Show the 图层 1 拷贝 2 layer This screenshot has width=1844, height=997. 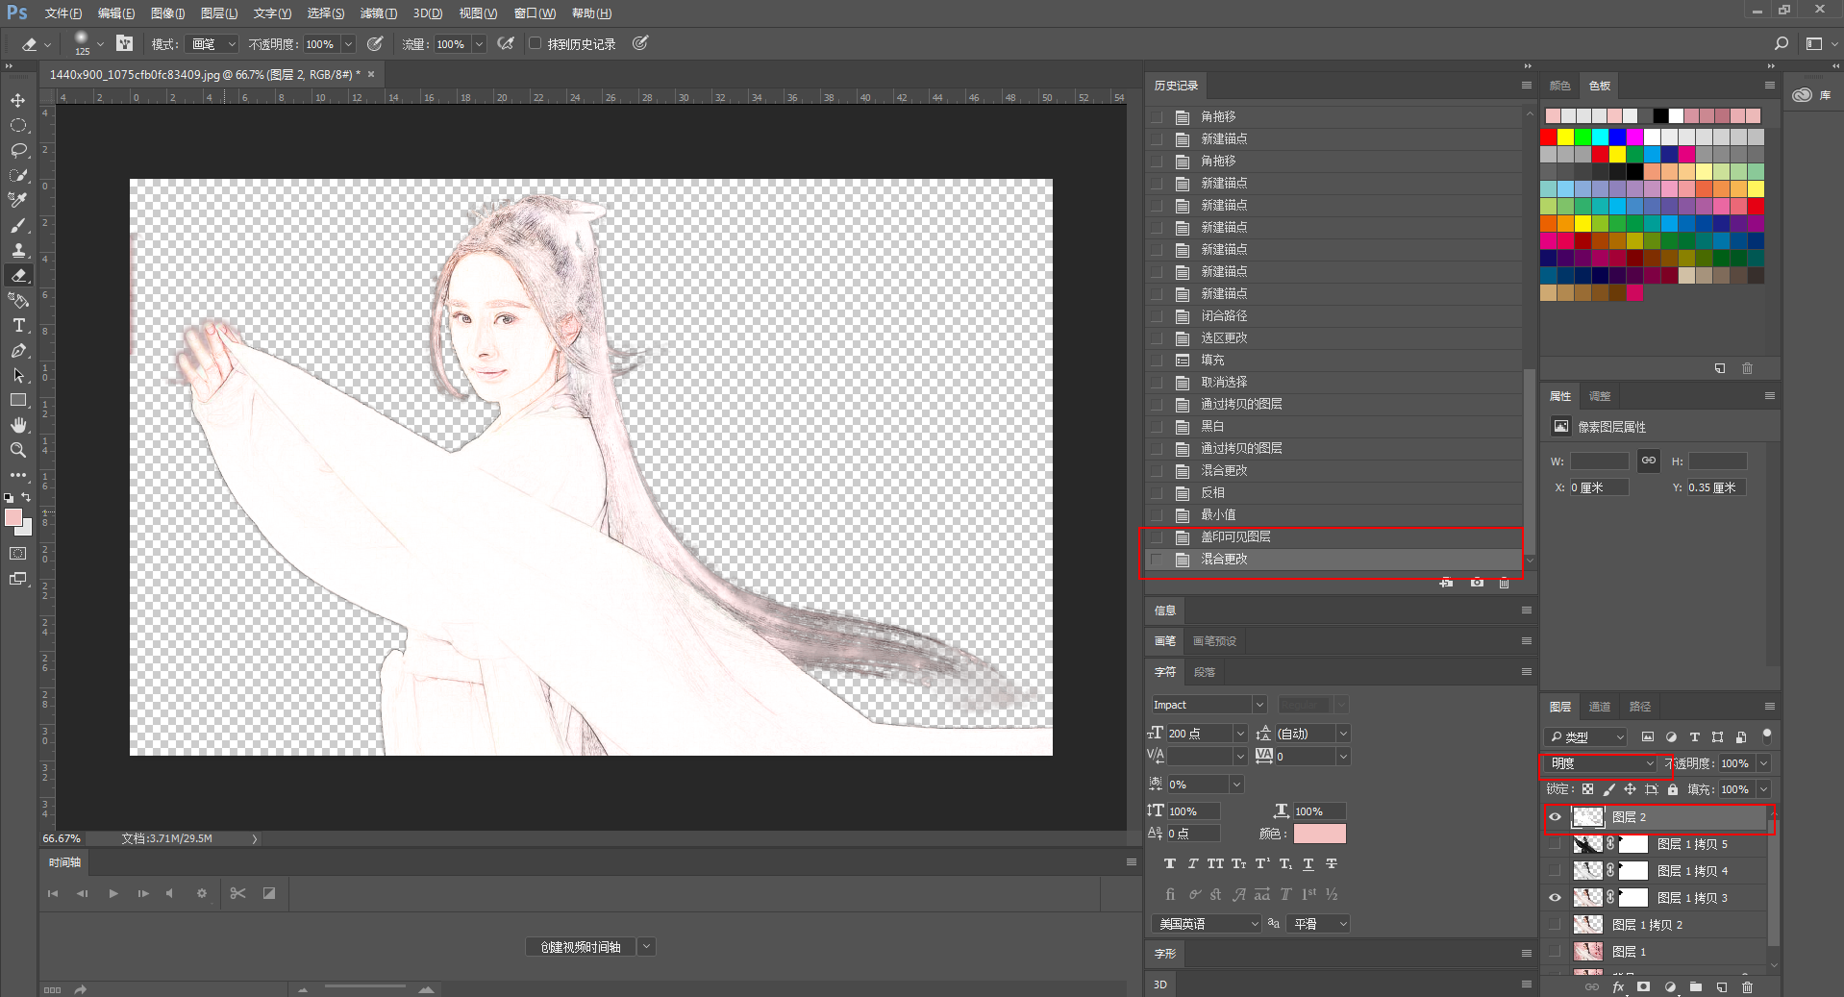click(1555, 925)
